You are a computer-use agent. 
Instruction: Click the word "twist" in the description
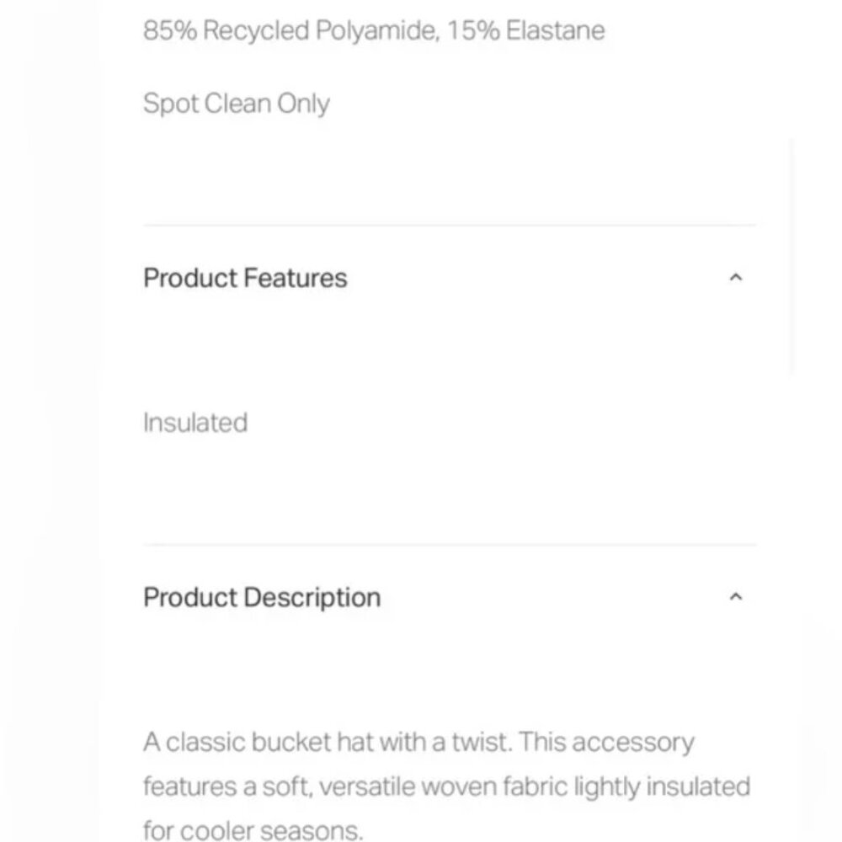tap(486, 743)
